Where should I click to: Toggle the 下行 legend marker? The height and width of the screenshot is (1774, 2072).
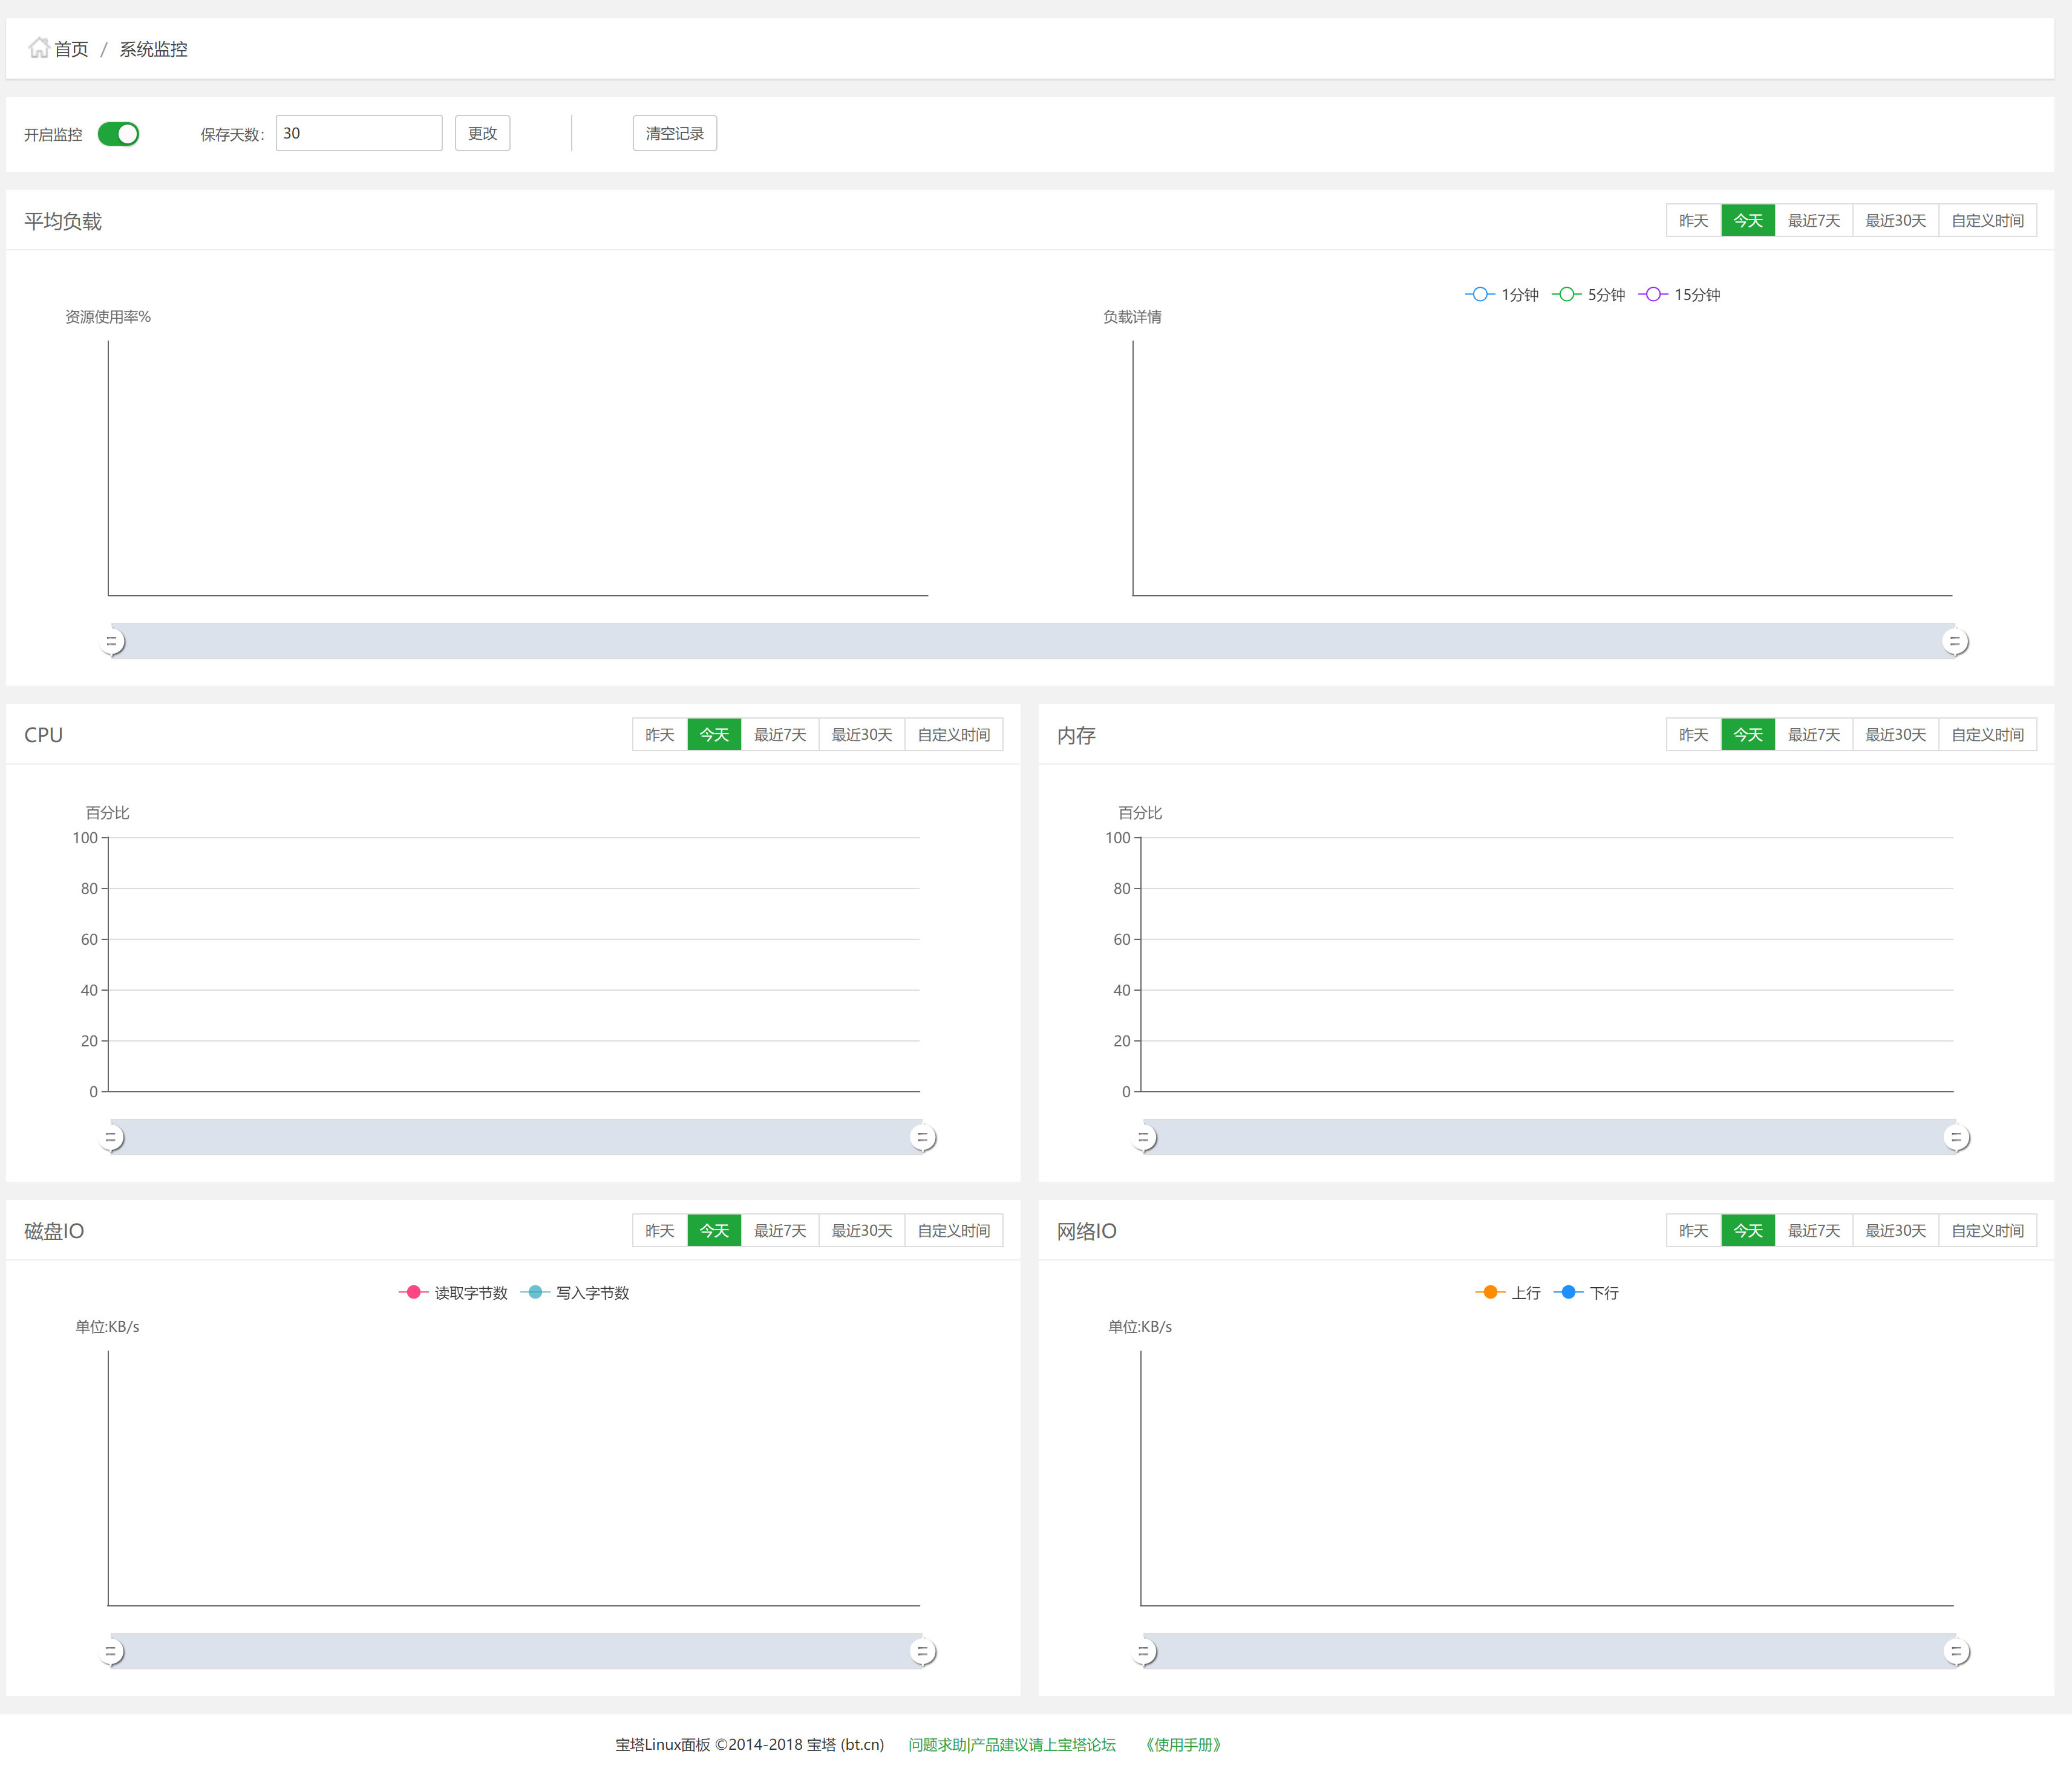click(x=1568, y=1292)
